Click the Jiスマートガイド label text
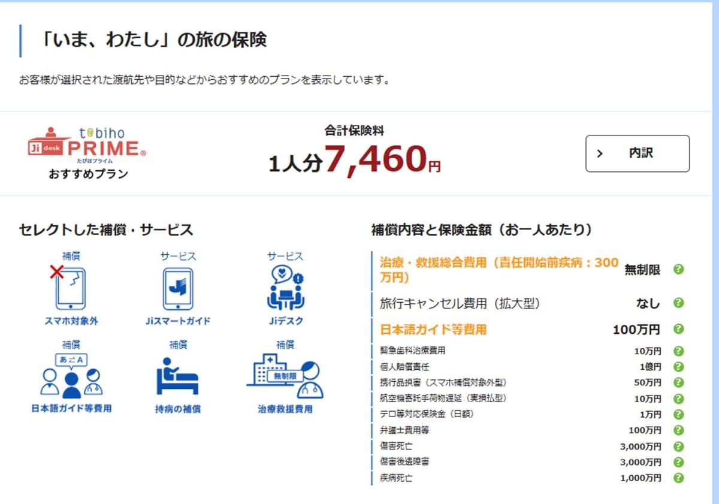The width and height of the screenshot is (719, 504). [178, 321]
